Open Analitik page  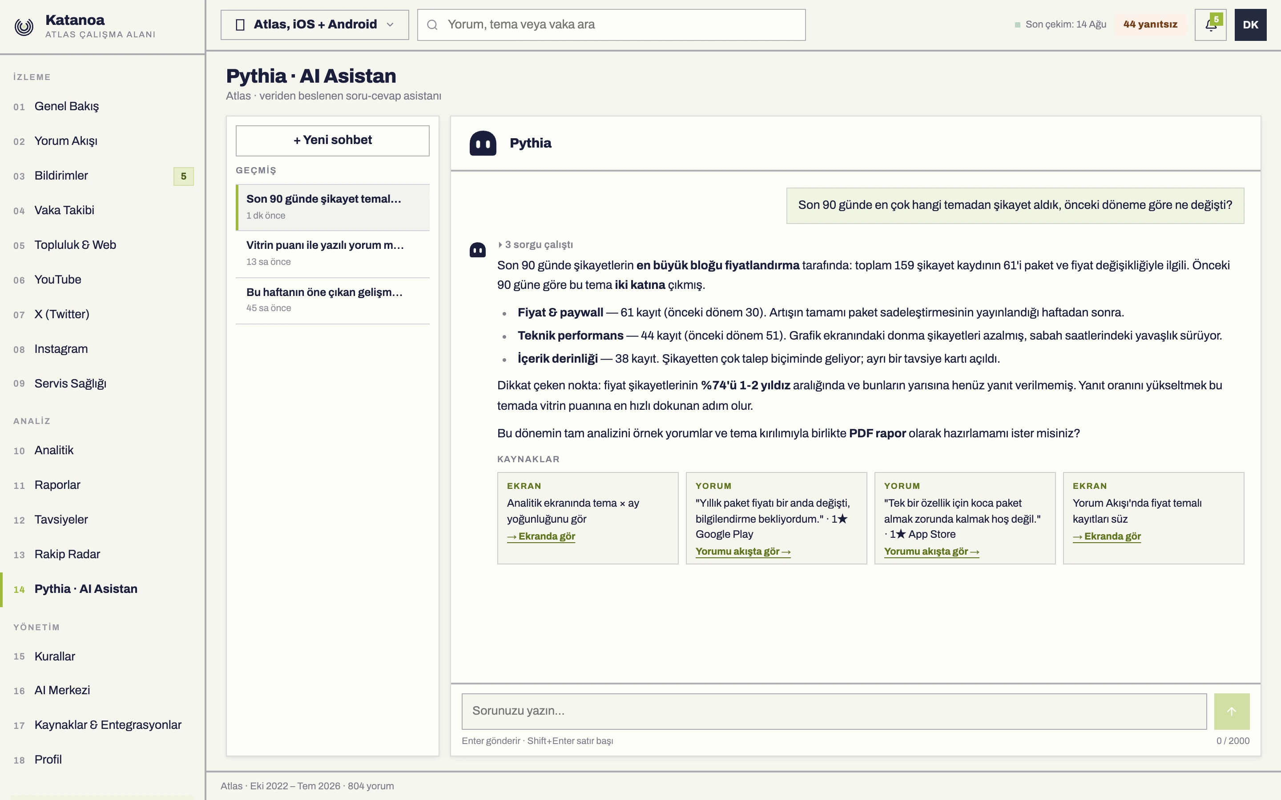[x=103, y=450]
